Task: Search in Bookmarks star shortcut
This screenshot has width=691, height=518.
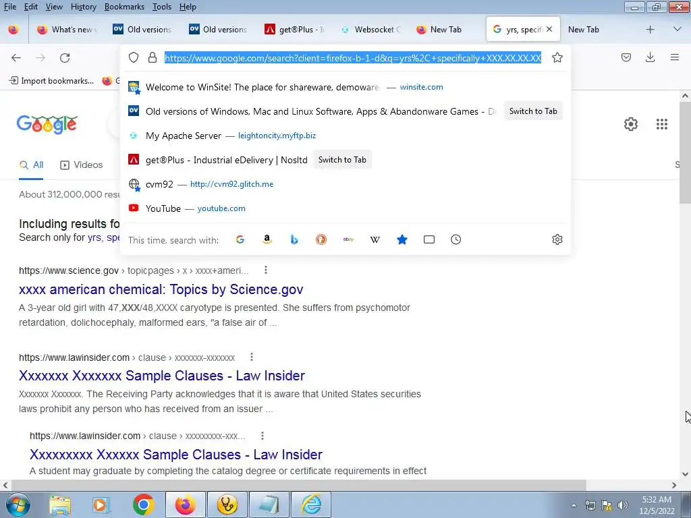Action: point(402,239)
